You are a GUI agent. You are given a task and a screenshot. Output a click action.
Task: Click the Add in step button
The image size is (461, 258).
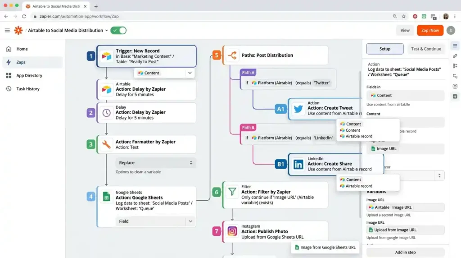405,252
